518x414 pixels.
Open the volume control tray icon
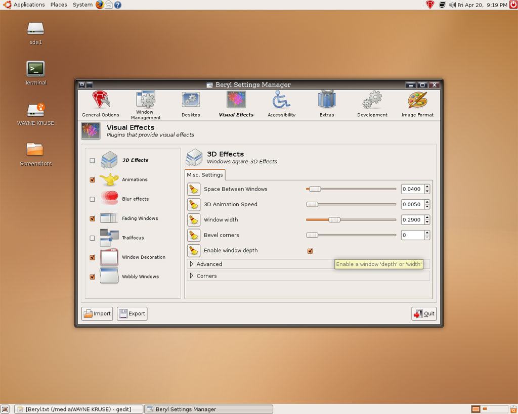click(x=452, y=5)
